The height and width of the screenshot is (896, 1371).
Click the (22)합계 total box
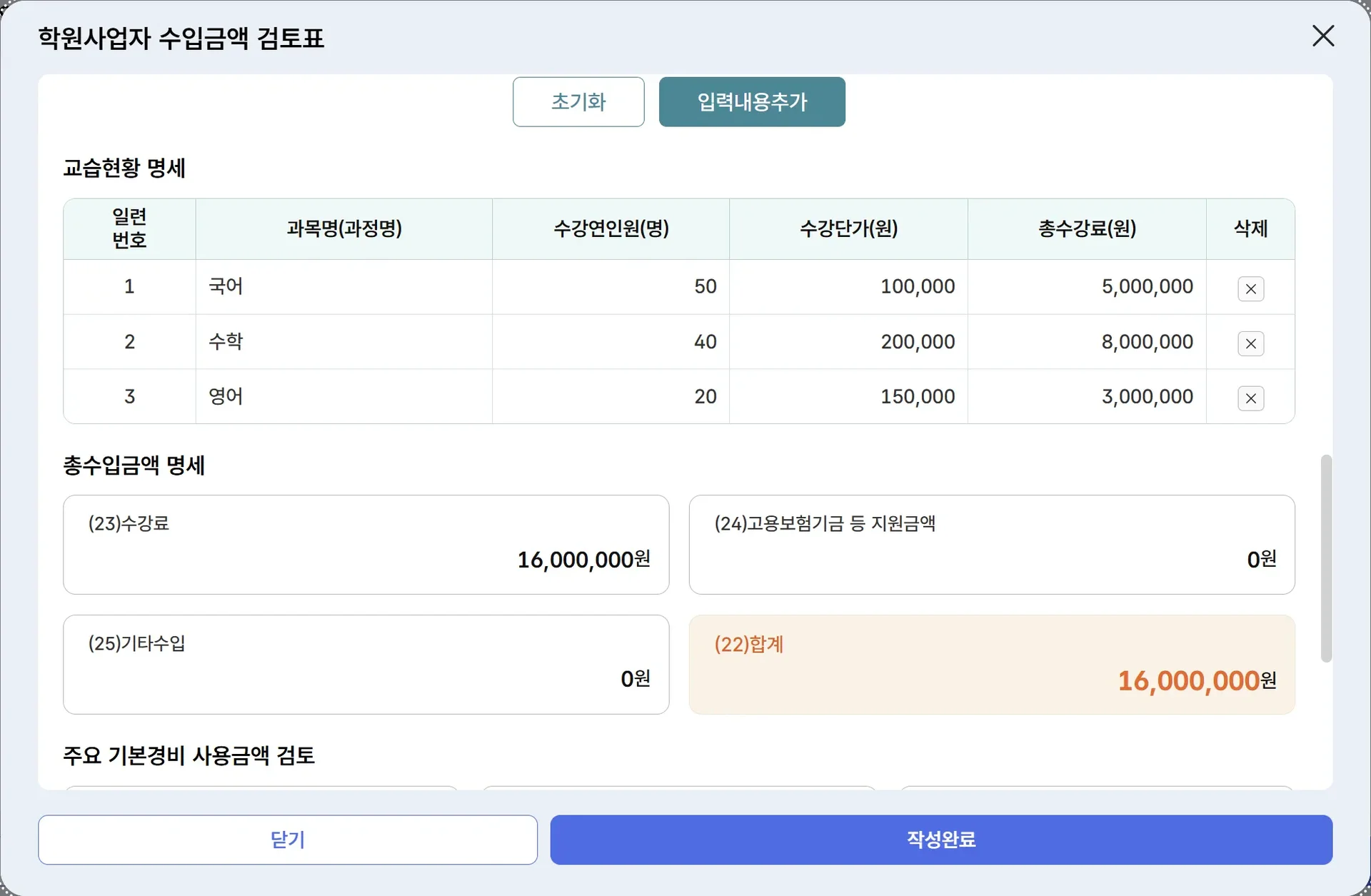pyautogui.click(x=991, y=665)
